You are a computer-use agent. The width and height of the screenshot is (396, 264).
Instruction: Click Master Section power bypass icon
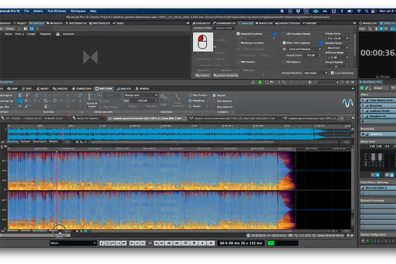[x=362, y=88]
